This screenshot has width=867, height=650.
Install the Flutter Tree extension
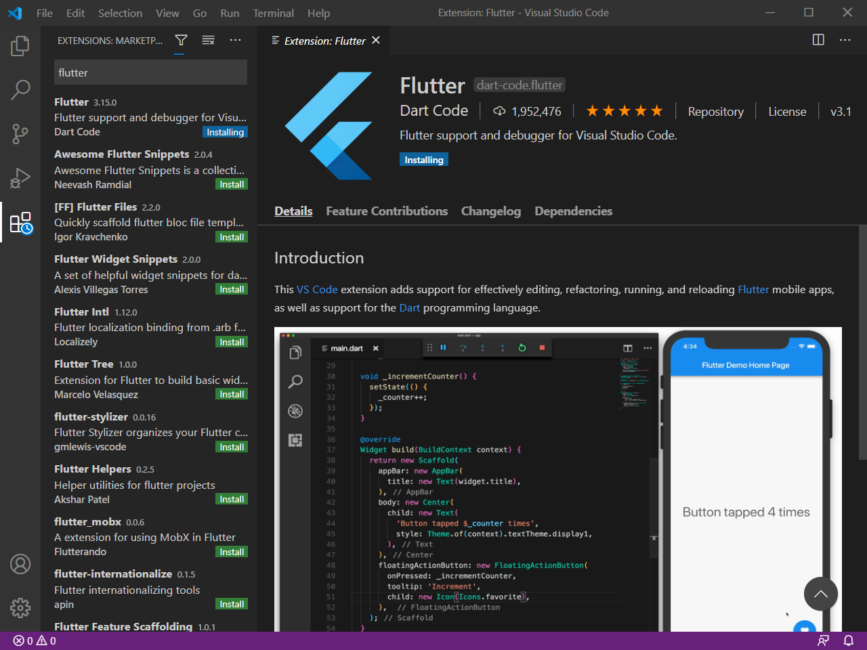232,394
